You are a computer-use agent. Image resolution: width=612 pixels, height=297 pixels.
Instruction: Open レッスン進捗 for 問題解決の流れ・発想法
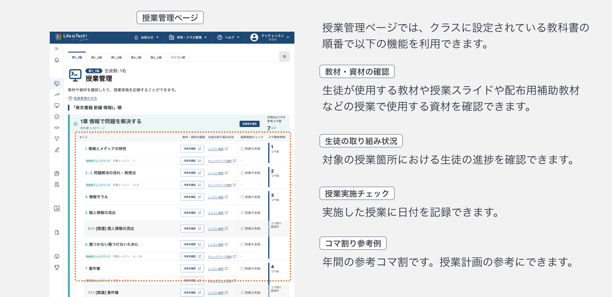point(216,173)
